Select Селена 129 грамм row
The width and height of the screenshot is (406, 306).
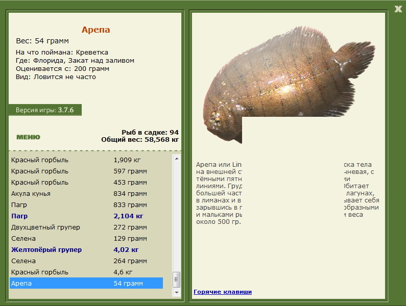click(86, 239)
